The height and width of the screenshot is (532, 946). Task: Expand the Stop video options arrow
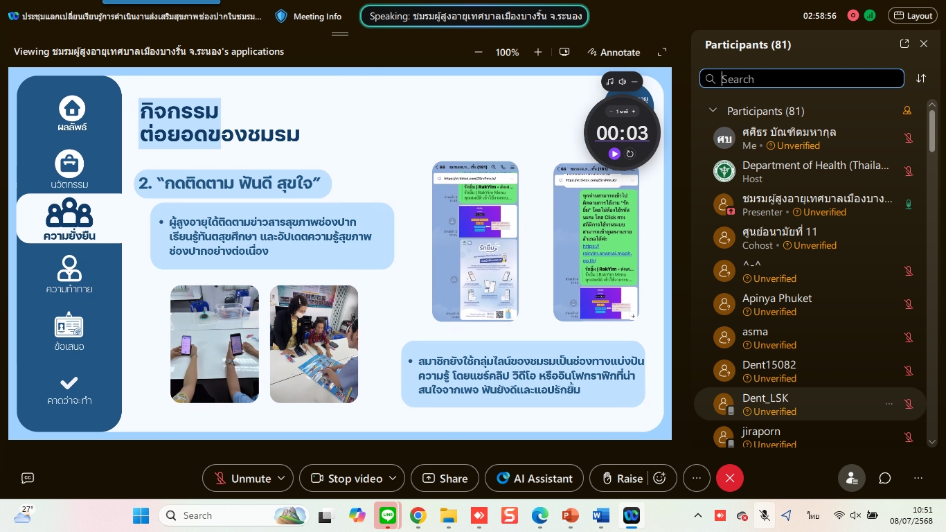(x=393, y=478)
